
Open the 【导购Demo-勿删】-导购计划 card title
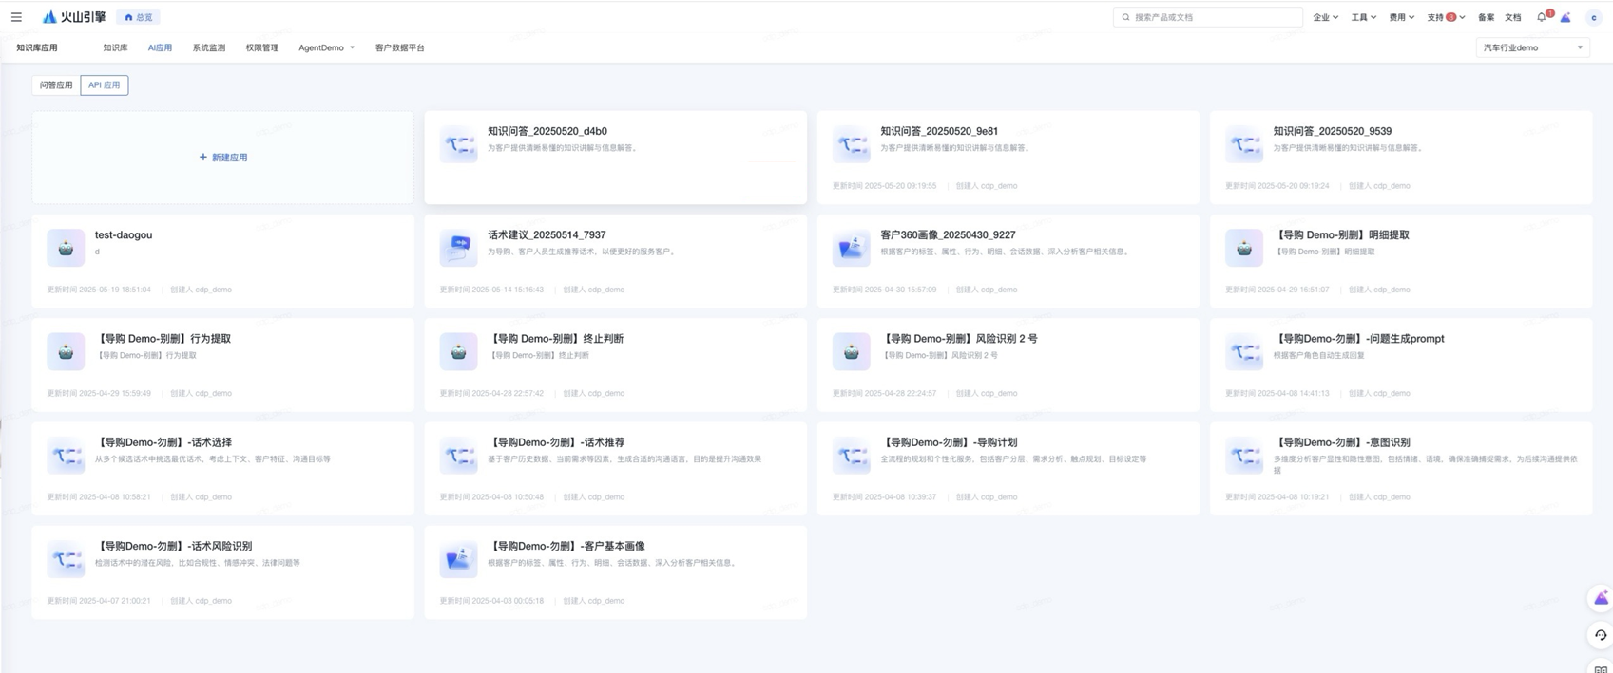949,442
